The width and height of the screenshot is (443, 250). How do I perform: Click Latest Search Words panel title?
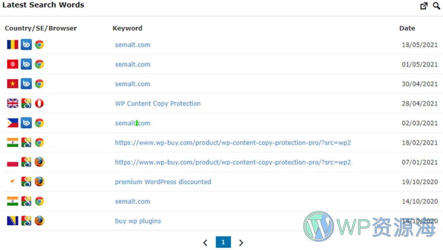click(x=43, y=5)
